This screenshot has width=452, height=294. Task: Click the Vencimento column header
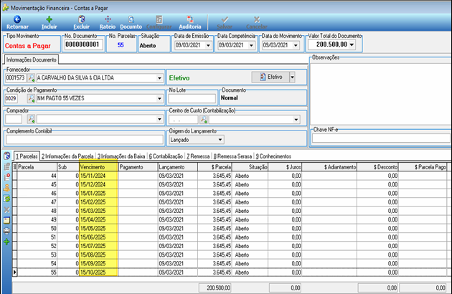coord(98,167)
